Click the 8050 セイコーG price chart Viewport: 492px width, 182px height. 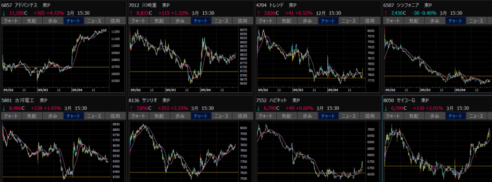[438, 152]
